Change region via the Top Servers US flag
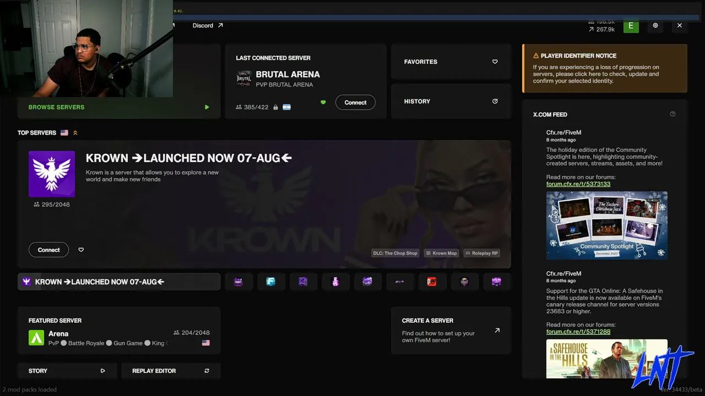The width and height of the screenshot is (705, 396). click(x=64, y=133)
